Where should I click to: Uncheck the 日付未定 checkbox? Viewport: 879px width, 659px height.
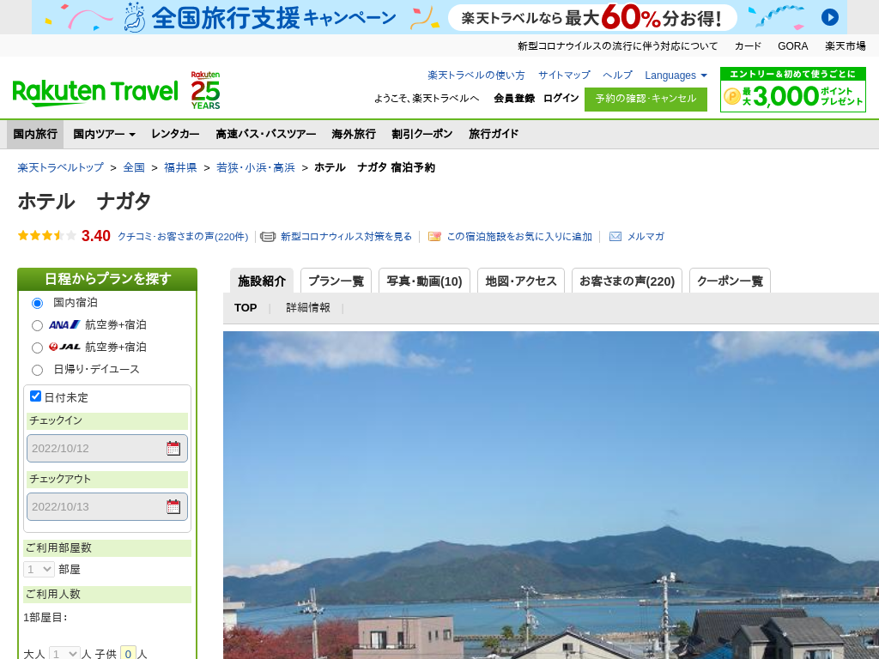coord(36,396)
